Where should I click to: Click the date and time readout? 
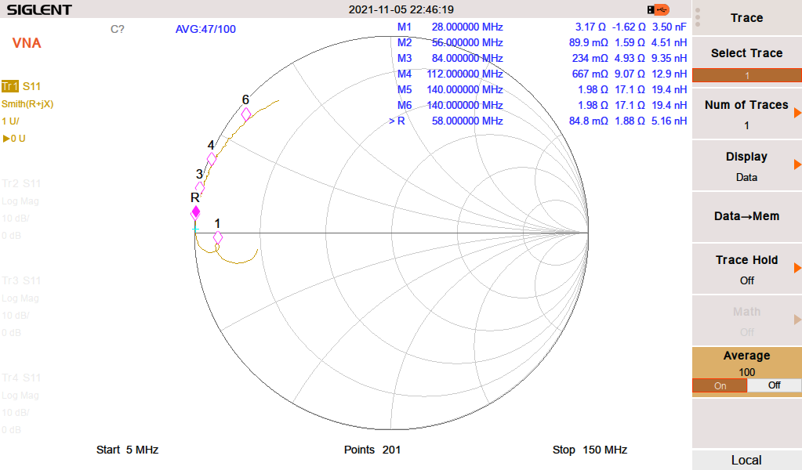[x=401, y=9]
